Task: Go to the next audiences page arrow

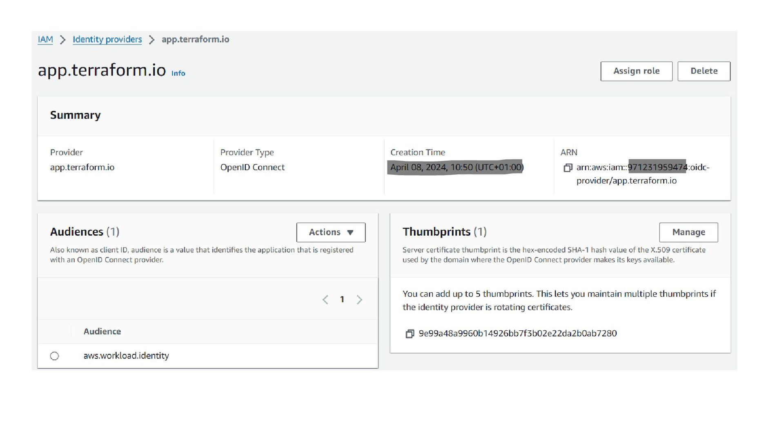Action: pyautogui.click(x=359, y=300)
